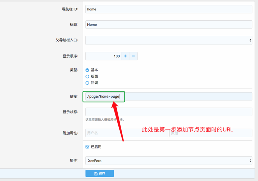Open the 父导航栏入口 dropdown
The image size is (258, 181).
(x=168, y=40)
